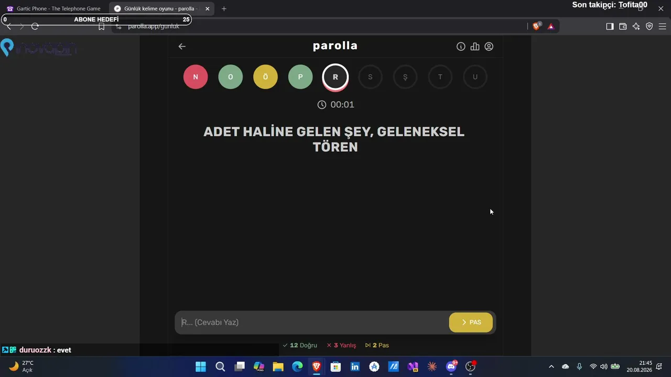Select the current letter R circle
Image resolution: width=671 pixels, height=377 pixels.
coord(335,77)
